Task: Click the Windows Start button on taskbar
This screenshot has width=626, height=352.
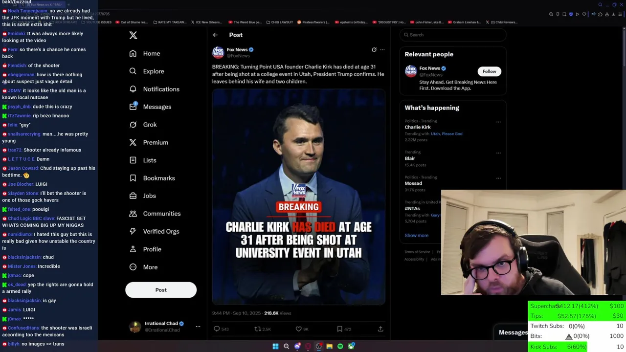Action: (275, 346)
